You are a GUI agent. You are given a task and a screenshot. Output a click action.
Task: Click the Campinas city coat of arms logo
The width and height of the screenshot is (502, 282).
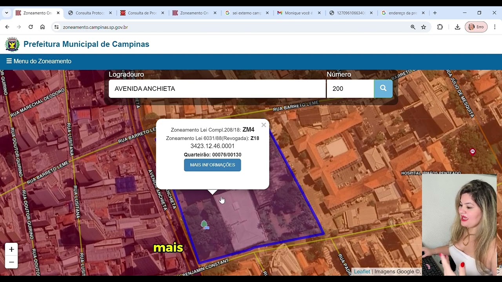[12, 44]
